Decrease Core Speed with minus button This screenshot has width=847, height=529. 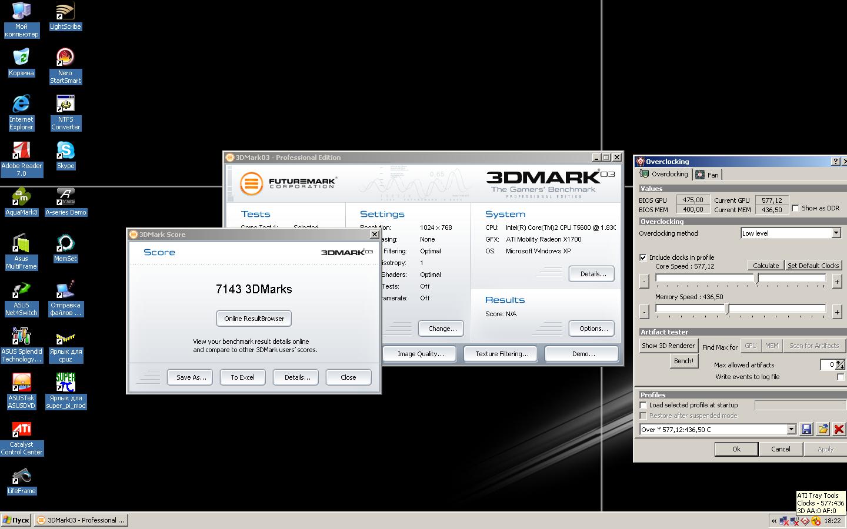645,282
